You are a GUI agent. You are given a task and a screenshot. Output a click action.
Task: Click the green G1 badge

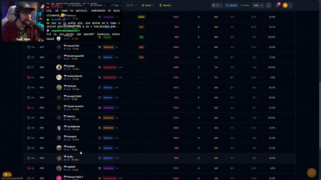point(141,37)
